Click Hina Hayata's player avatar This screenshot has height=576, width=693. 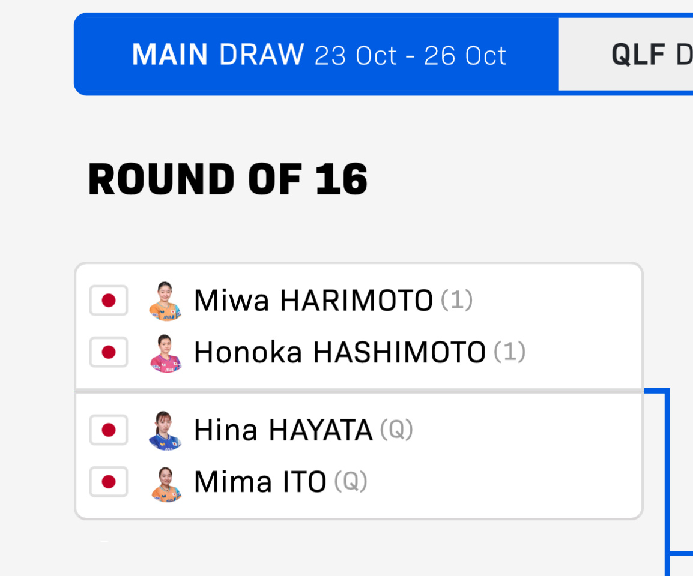pyautogui.click(x=165, y=430)
